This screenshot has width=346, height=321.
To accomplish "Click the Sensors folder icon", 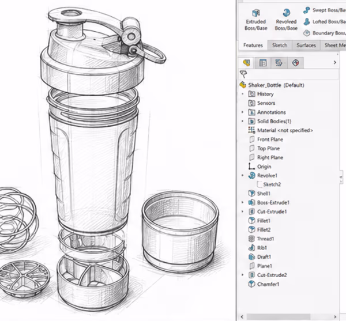I will tap(251, 103).
